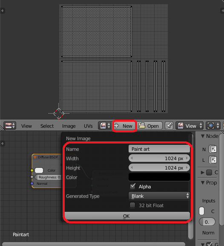Open the pivot point selector

pyautogui.click(x=213, y=126)
